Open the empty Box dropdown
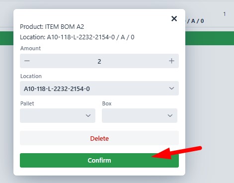The width and height of the screenshot is (234, 183). (140, 115)
